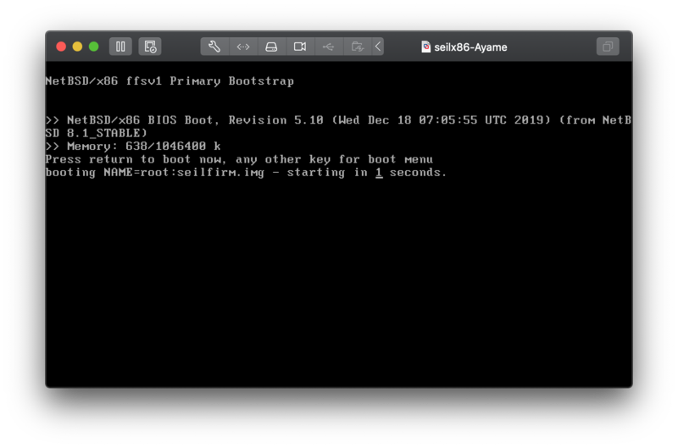Click the 'Memory: 638/1046400 k' line

pyautogui.click(x=133, y=146)
